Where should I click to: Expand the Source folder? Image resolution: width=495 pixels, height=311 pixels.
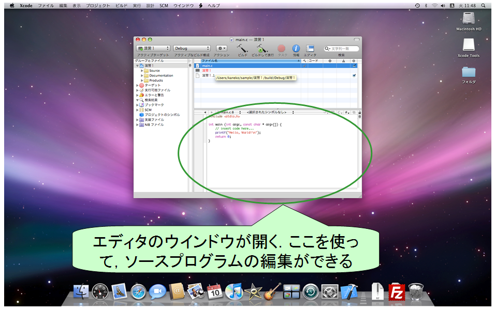142,71
